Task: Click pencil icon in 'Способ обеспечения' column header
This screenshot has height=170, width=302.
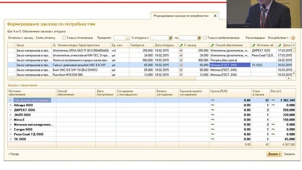Action: pyautogui.click(x=212, y=45)
